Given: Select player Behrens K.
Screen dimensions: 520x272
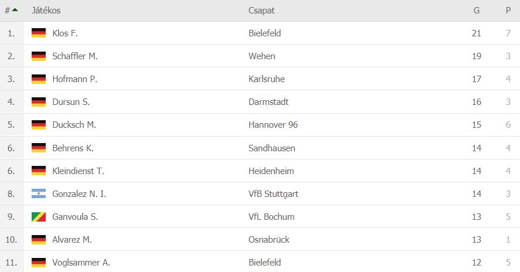Looking at the screenshot, I should [73, 148].
